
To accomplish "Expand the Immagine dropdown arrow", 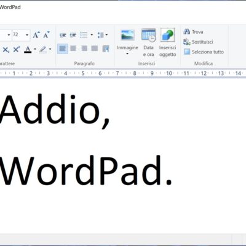I will click(127, 54).
